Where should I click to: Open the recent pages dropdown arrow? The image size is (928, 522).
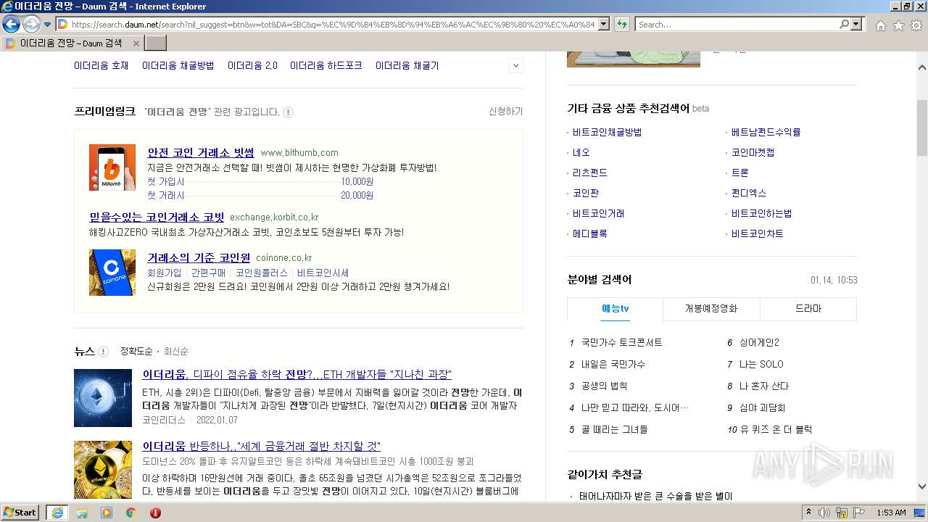[x=47, y=25]
